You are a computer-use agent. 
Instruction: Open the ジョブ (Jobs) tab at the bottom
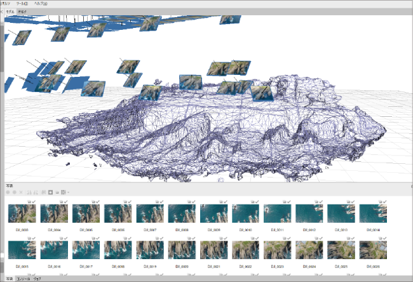[37, 278]
